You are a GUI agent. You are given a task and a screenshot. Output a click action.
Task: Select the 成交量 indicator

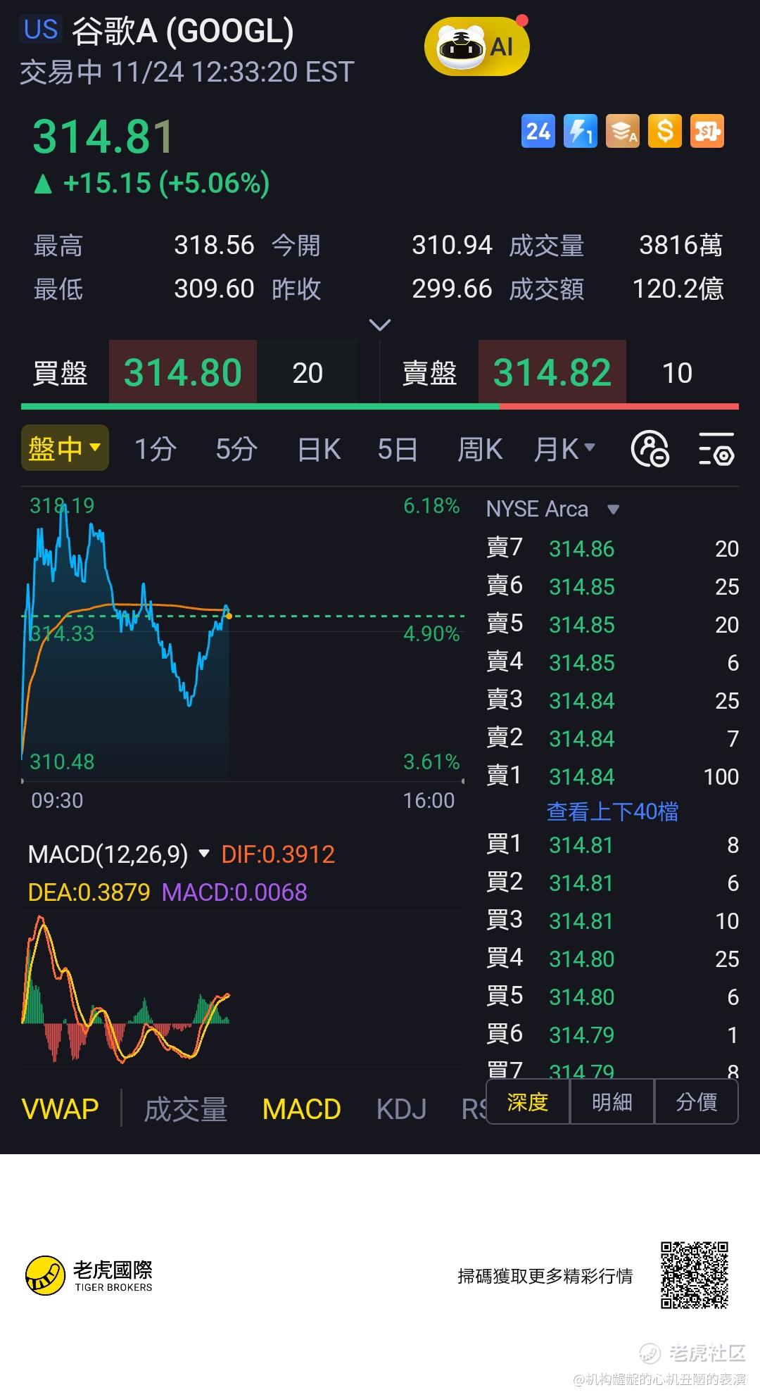(x=186, y=1109)
